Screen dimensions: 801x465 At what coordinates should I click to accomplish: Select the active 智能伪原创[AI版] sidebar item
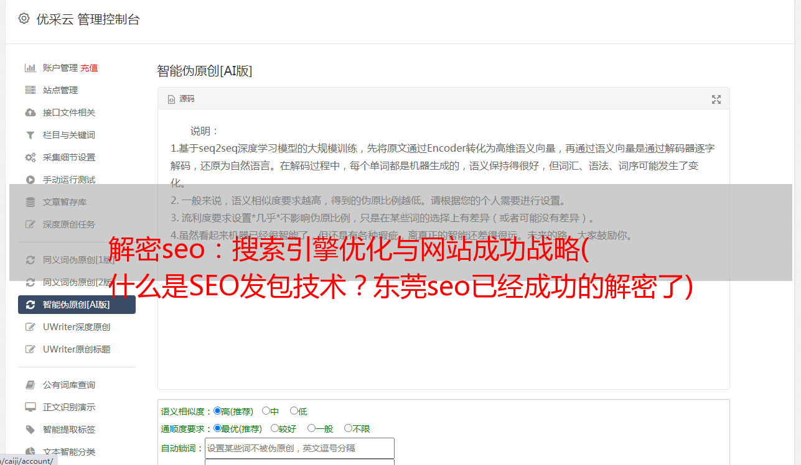point(77,305)
